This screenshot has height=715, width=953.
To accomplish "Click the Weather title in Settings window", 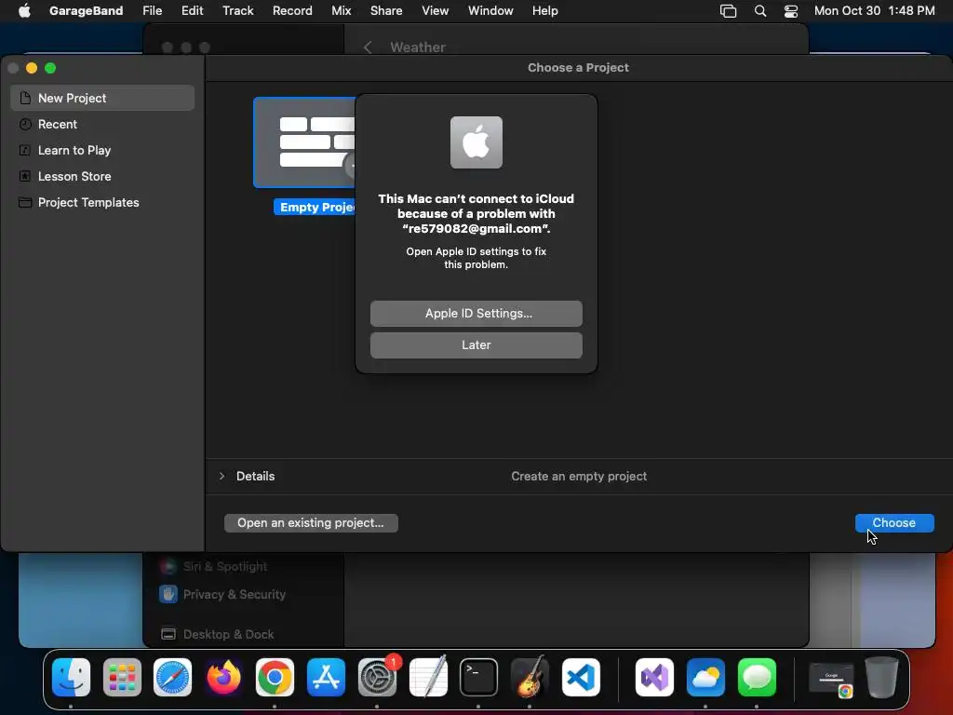I will tap(418, 47).
